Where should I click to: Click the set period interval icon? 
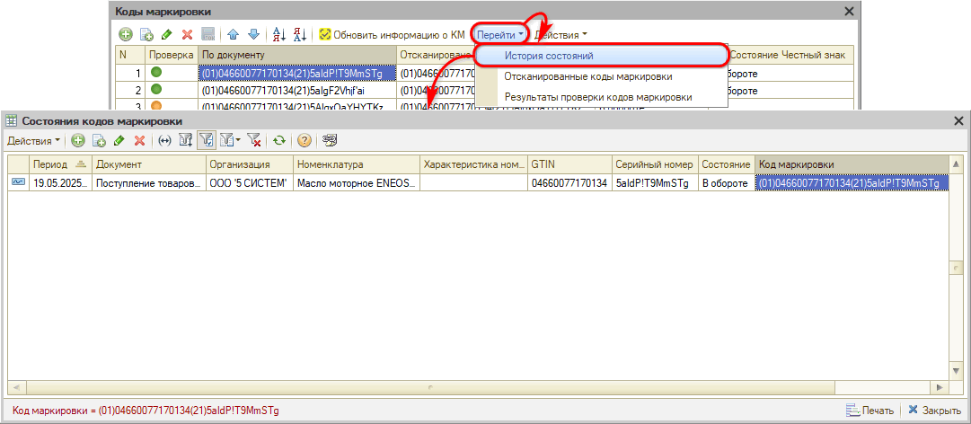click(x=164, y=141)
